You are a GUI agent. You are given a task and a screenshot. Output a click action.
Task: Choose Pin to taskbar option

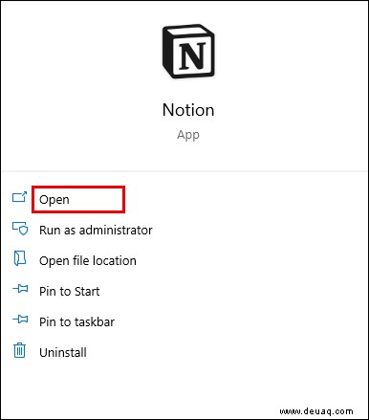[x=76, y=321]
